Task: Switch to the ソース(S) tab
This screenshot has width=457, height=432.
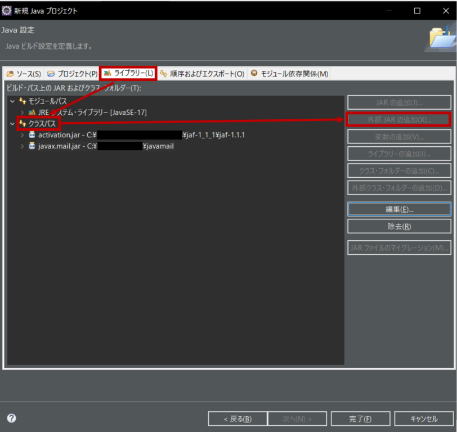Action: (24, 74)
